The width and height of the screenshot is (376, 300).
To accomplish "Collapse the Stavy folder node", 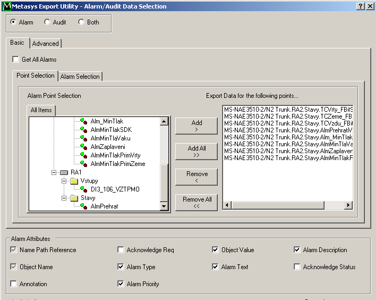I will click(64, 198).
